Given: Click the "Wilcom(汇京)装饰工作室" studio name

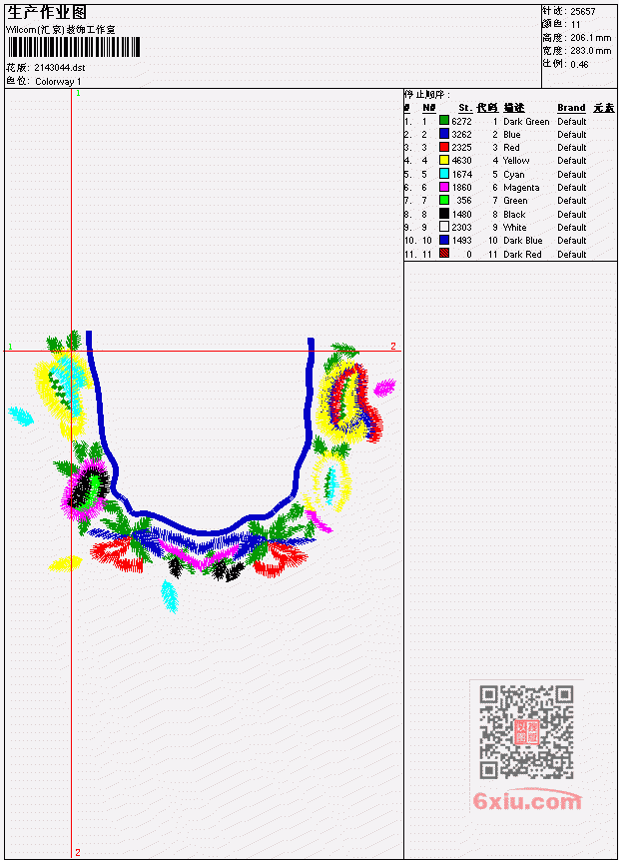Looking at the screenshot, I should pos(61,30).
